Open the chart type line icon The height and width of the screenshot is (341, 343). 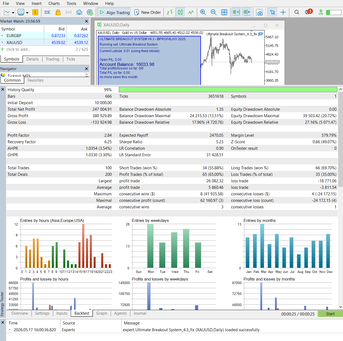[7, 12]
